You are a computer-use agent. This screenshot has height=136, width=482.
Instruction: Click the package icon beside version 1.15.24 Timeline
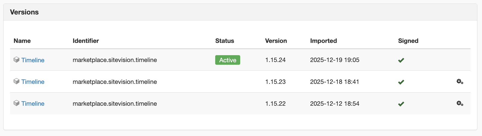(x=16, y=60)
